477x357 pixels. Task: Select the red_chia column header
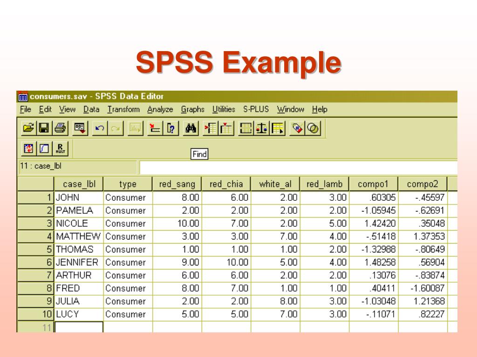[x=226, y=184]
